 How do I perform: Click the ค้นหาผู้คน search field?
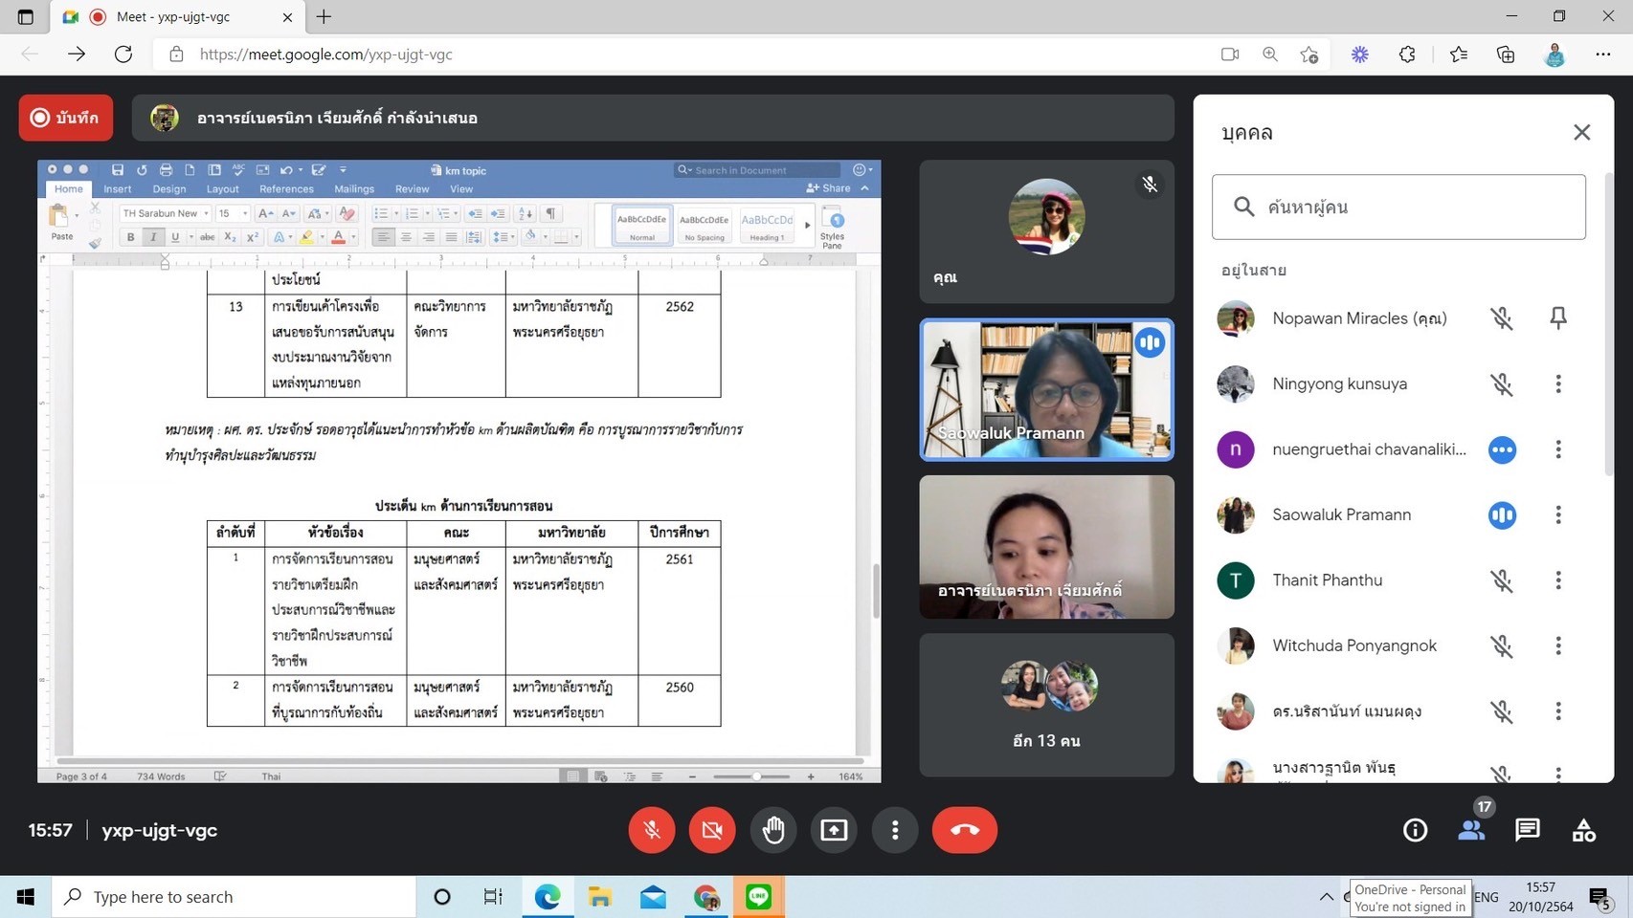coord(1398,207)
